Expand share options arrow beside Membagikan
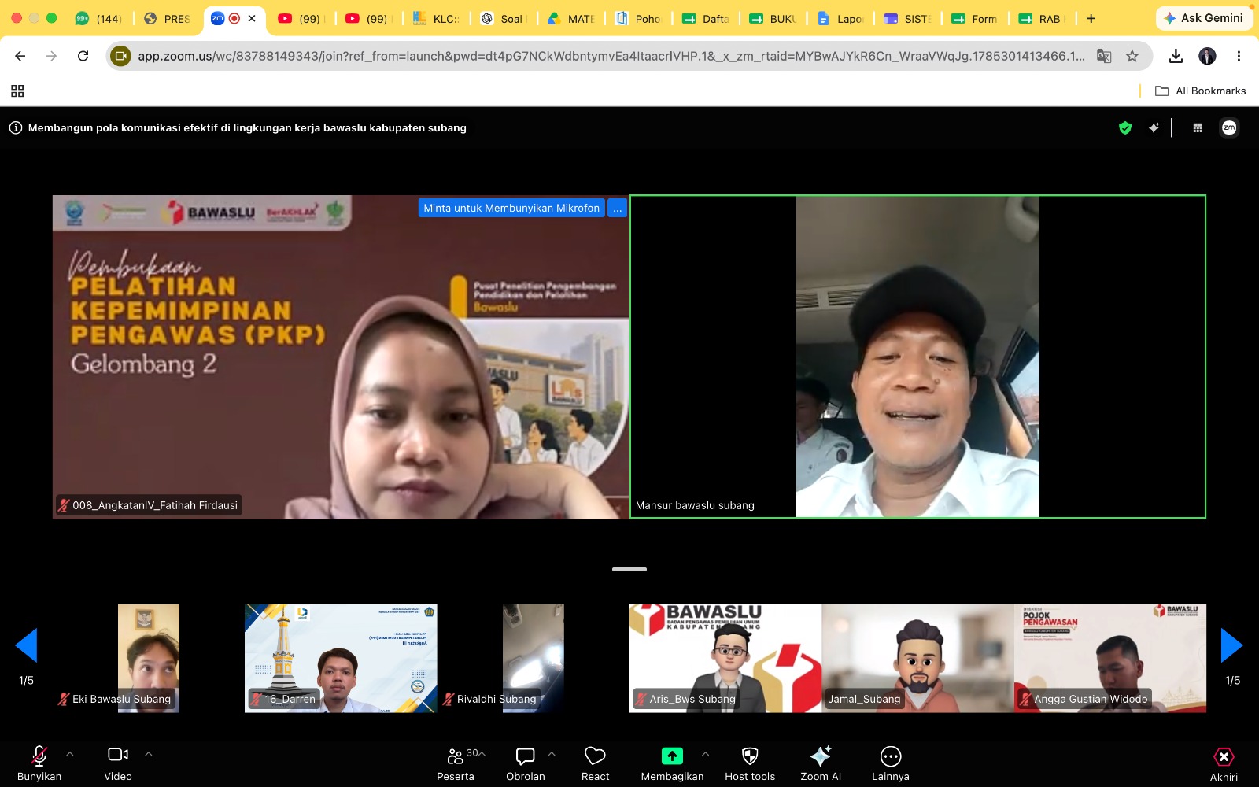Viewport: 1259px width, 787px height. pos(705,754)
